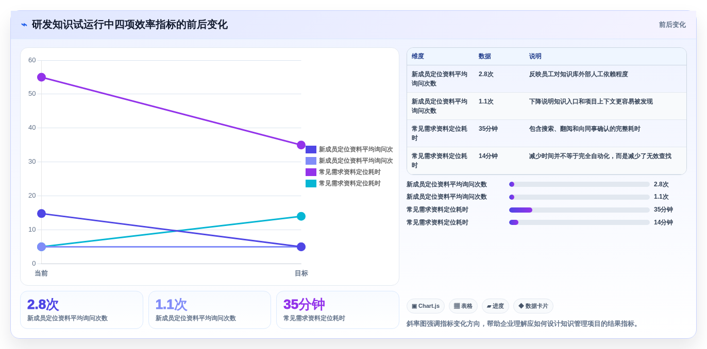Click description starting 减少时间并不等于完全自动化

[600, 156]
